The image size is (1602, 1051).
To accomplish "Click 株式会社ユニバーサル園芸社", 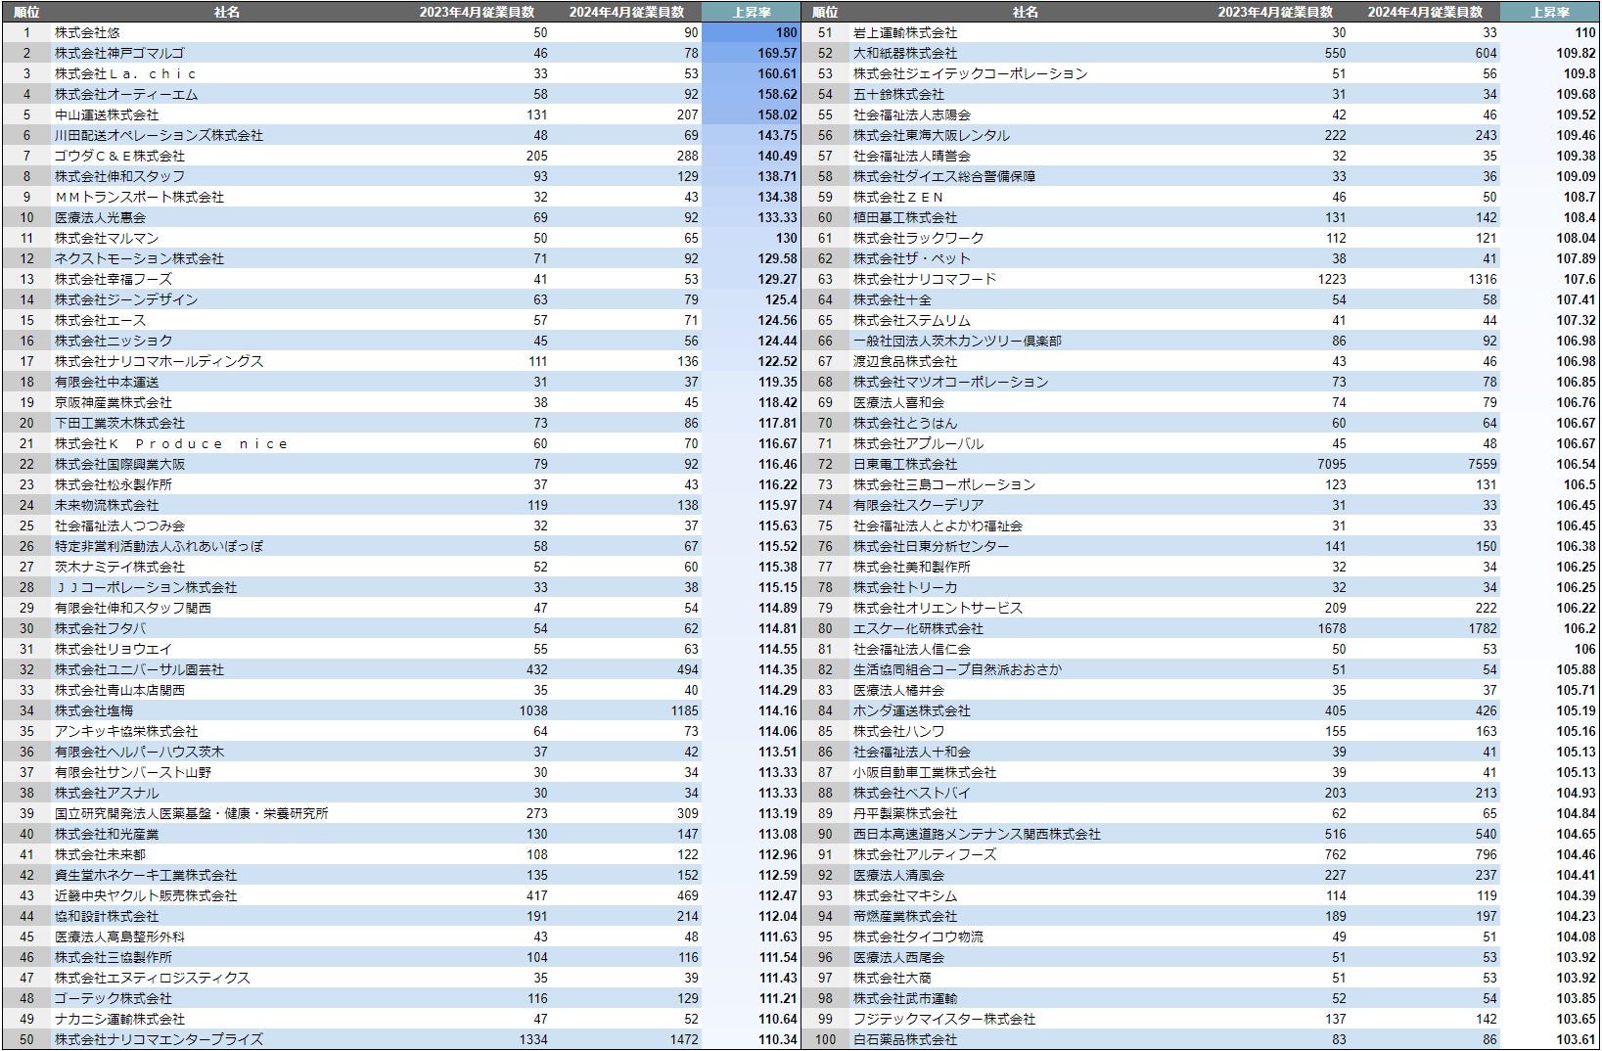I will (139, 669).
